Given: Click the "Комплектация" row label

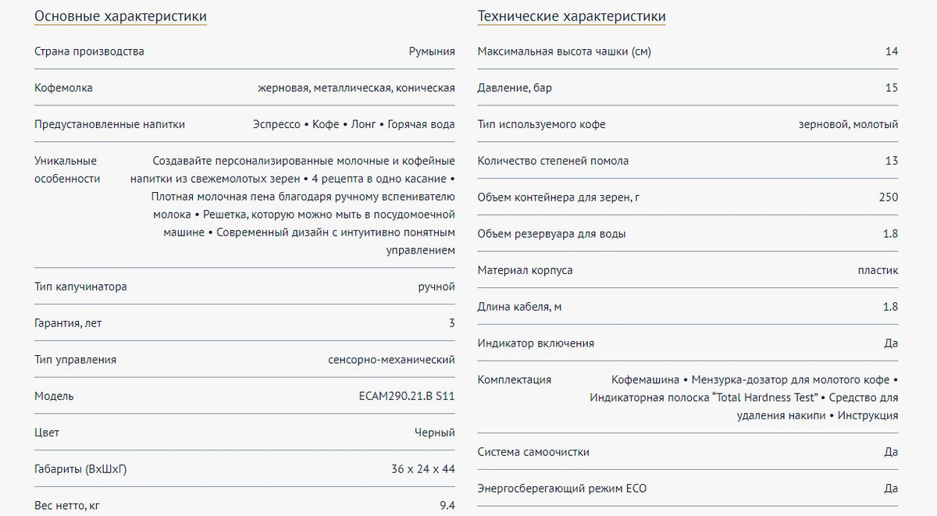Looking at the screenshot, I should pos(515,380).
